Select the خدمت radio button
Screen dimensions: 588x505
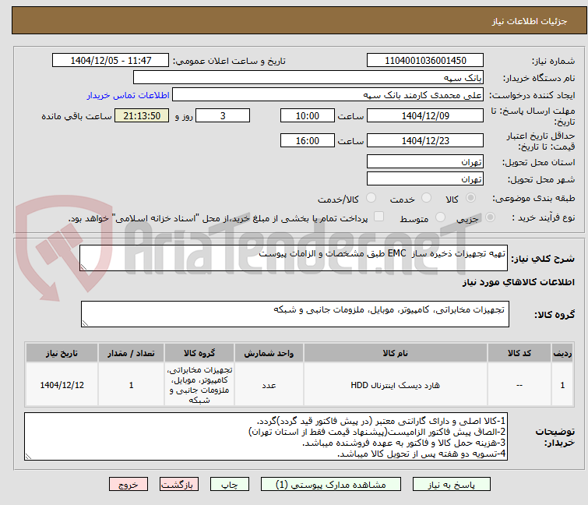(x=426, y=198)
